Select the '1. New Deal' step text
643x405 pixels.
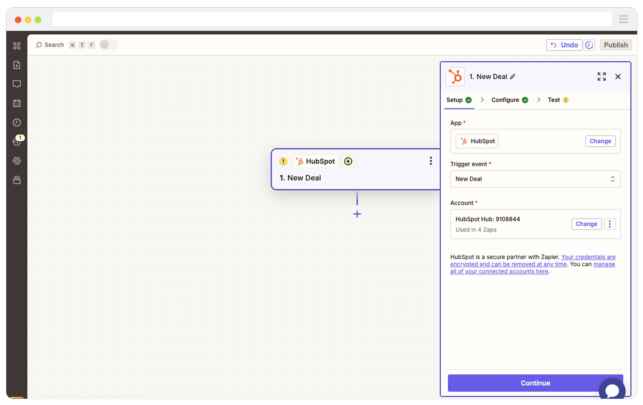click(x=300, y=178)
